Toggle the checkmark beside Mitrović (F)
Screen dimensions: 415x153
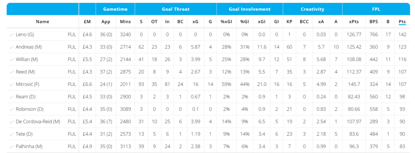[x=12, y=84]
